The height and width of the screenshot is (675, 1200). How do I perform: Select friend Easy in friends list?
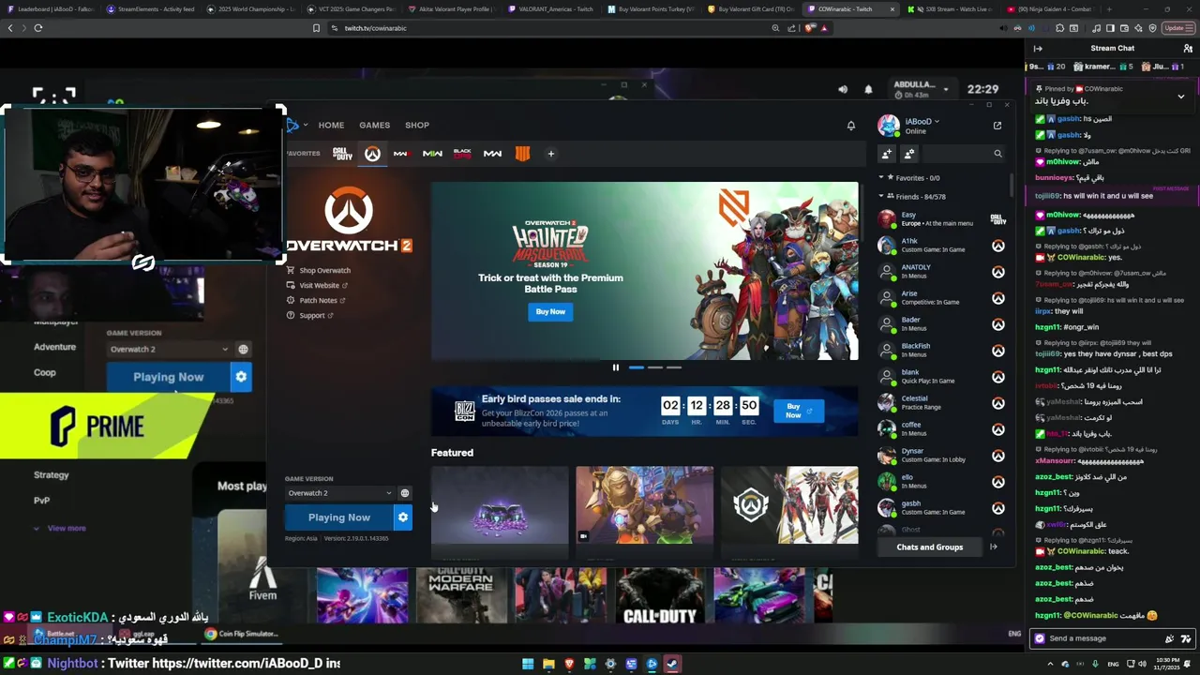pos(942,219)
